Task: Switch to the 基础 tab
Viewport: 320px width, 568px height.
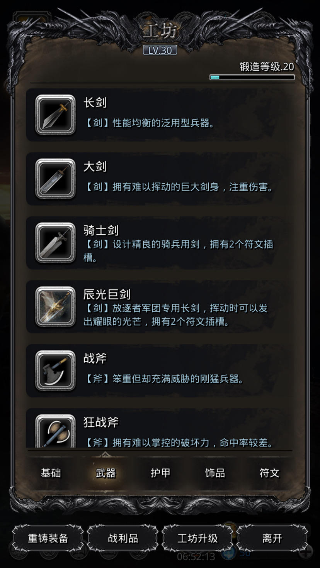Action: pyautogui.click(x=51, y=473)
